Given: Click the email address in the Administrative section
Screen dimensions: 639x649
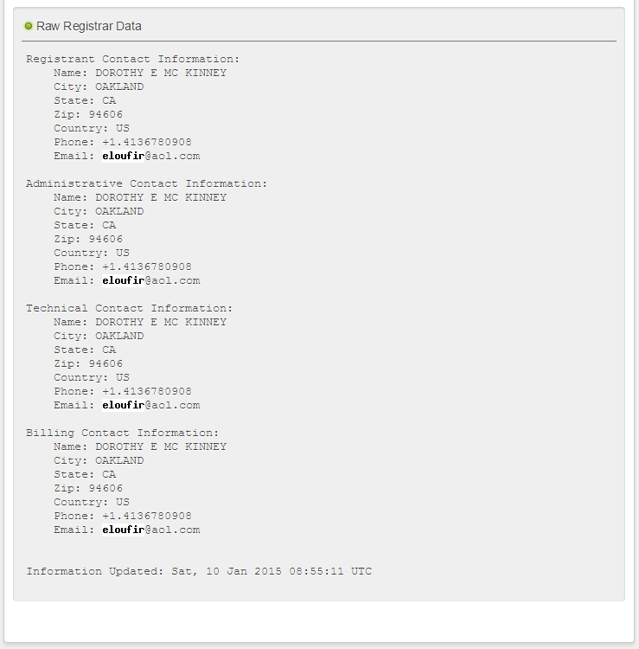Looking at the screenshot, I should [150, 280].
